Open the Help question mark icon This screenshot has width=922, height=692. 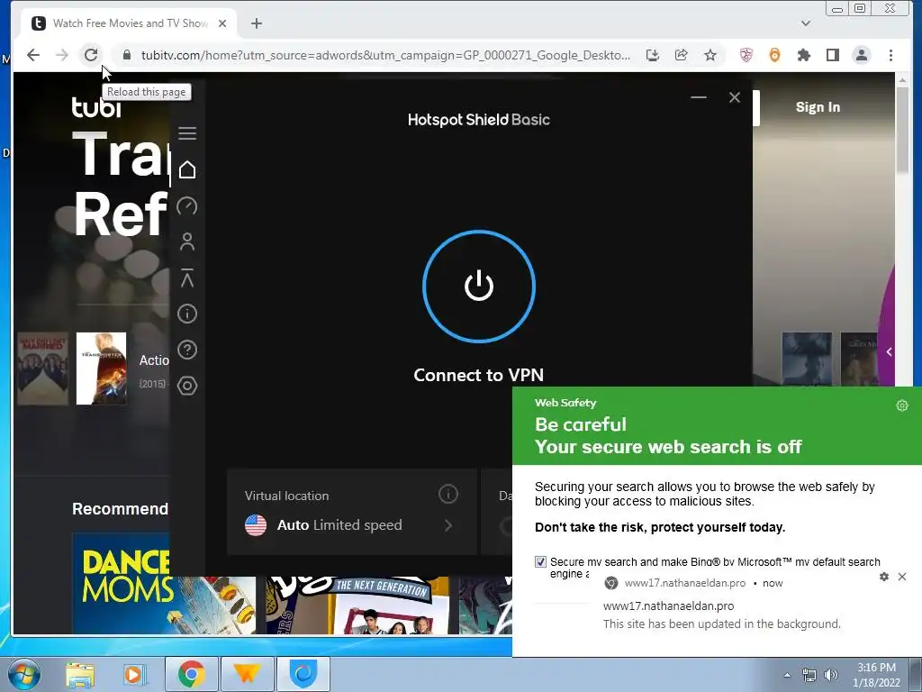[x=187, y=351]
